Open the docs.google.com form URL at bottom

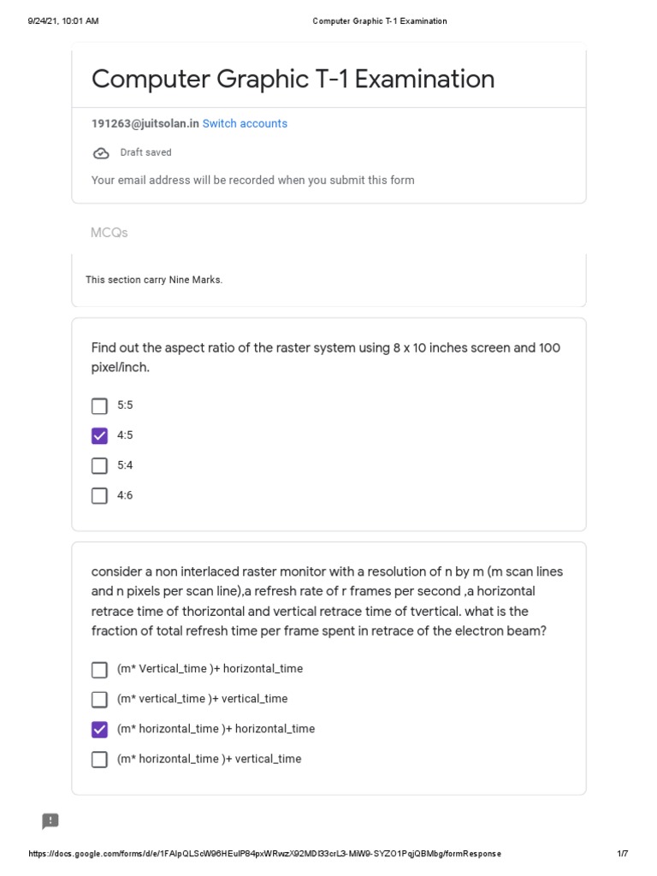[x=265, y=854]
